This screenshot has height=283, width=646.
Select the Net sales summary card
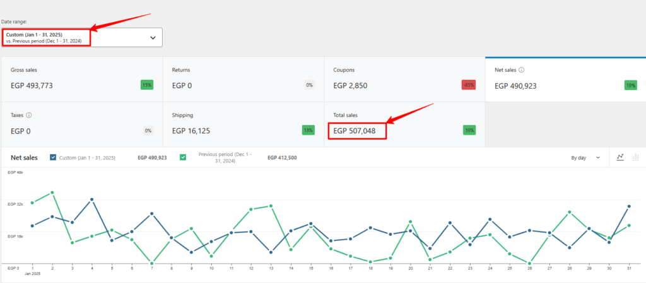click(x=566, y=79)
